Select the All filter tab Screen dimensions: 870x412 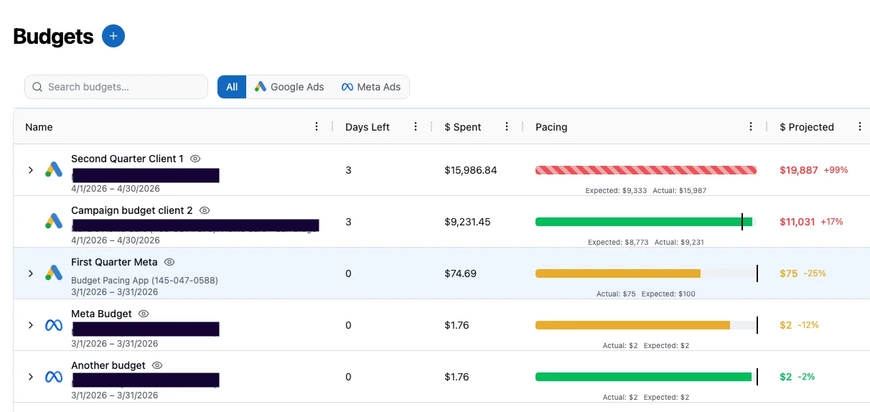[232, 87]
